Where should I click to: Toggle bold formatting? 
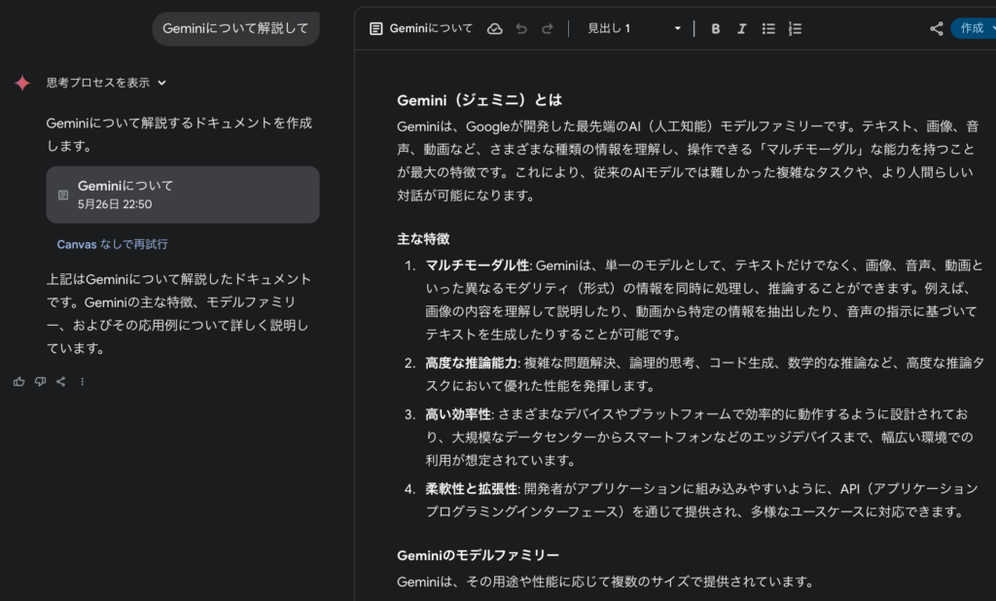(x=715, y=28)
